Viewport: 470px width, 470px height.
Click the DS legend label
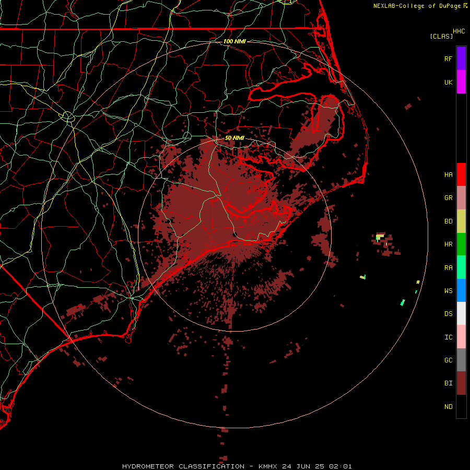[x=448, y=313]
